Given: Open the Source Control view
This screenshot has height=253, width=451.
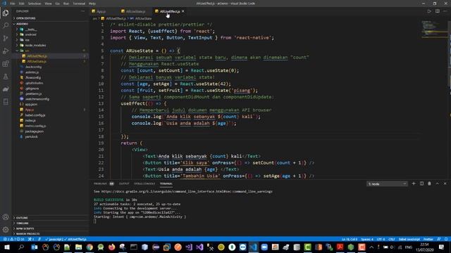Looking at the screenshot, I should tap(6, 38).
